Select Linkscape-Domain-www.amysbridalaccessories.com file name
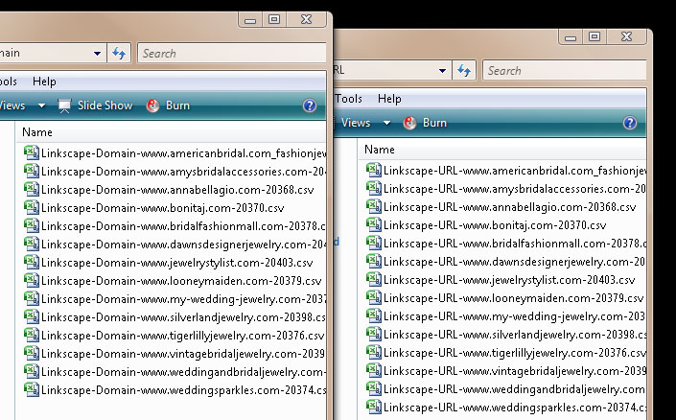 click(184, 172)
